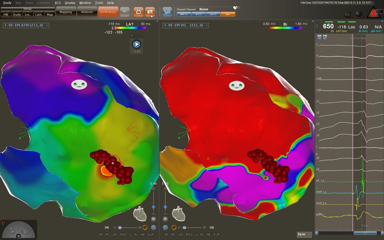Click right map upper heart view button

(165, 219)
